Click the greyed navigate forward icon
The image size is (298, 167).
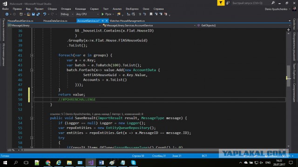(14, 14)
